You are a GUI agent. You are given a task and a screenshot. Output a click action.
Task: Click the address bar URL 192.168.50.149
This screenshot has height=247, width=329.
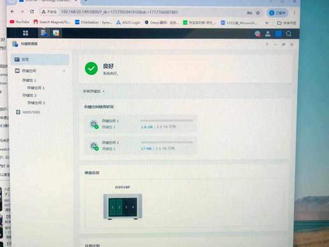(119, 12)
